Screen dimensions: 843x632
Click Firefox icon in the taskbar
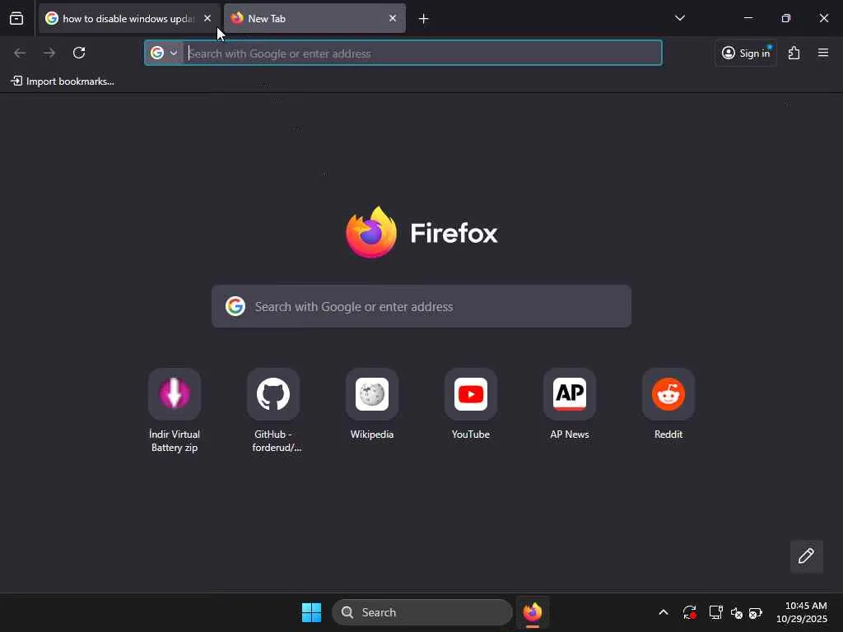click(x=533, y=612)
